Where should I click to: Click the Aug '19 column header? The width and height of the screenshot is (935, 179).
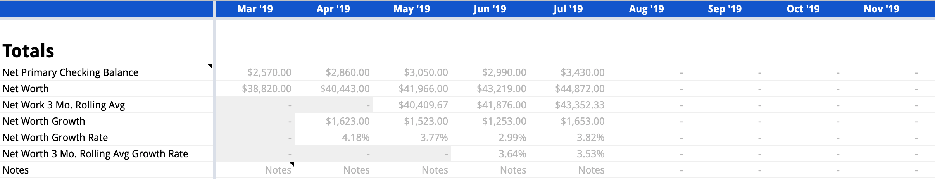[x=646, y=9]
